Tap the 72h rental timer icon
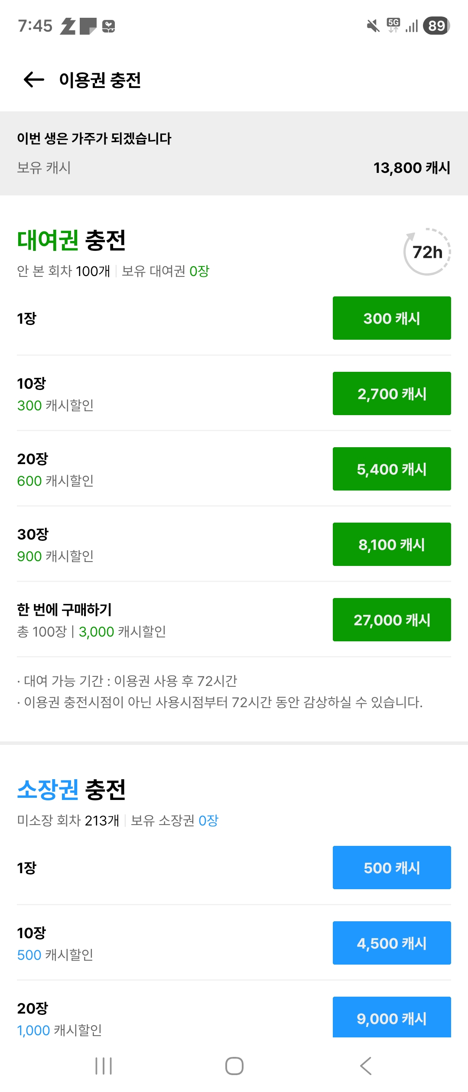Image resolution: width=468 pixels, height=1092 pixels. point(427,252)
